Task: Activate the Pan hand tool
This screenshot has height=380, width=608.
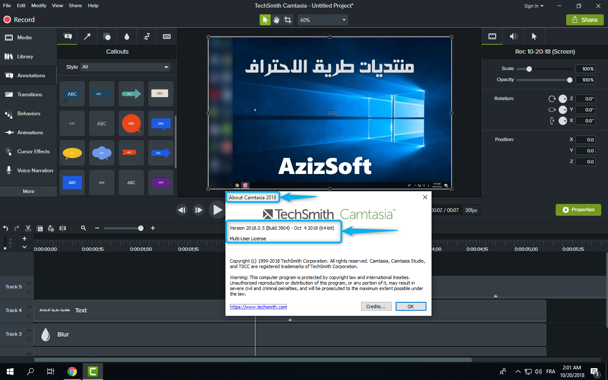Action: pyautogui.click(x=277, y=20)
